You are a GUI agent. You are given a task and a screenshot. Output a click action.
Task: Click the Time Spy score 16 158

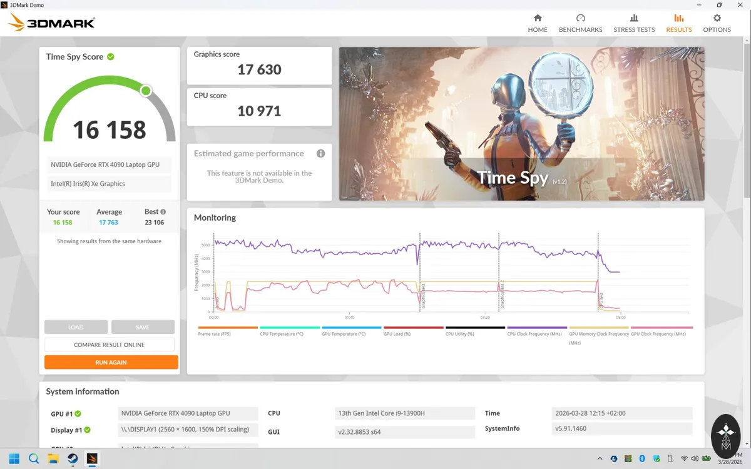[110, 129]
